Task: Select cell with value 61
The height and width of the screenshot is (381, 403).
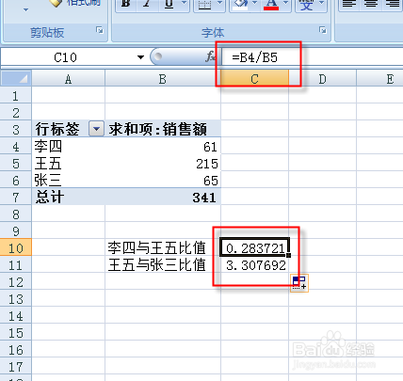Action: (x=163, y=147)
